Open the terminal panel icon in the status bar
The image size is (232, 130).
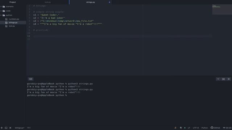point(6,128)
